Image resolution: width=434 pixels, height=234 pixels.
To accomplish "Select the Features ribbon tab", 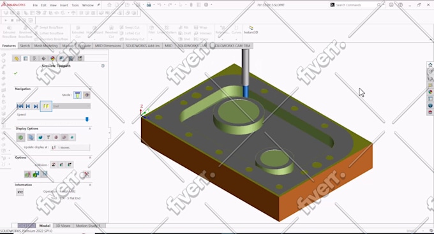I will point(9,46).
